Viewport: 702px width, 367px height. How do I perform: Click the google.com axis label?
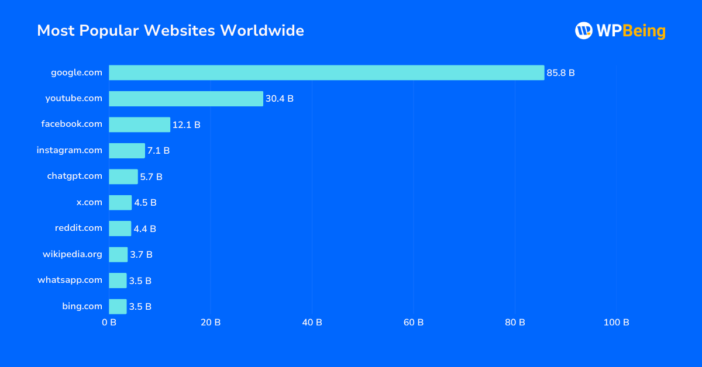click(x=76, y=72)
